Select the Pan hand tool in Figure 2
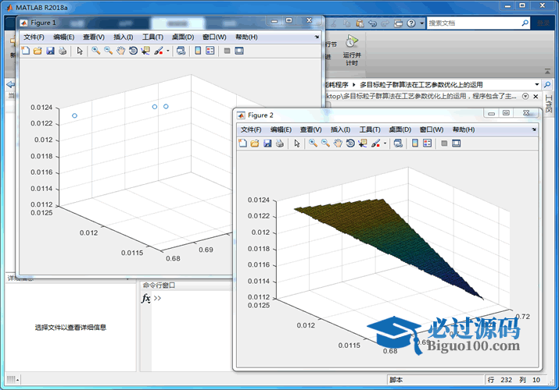Viewport: 559px width, 390px height. pyautogui.click(x=338, y=144)
